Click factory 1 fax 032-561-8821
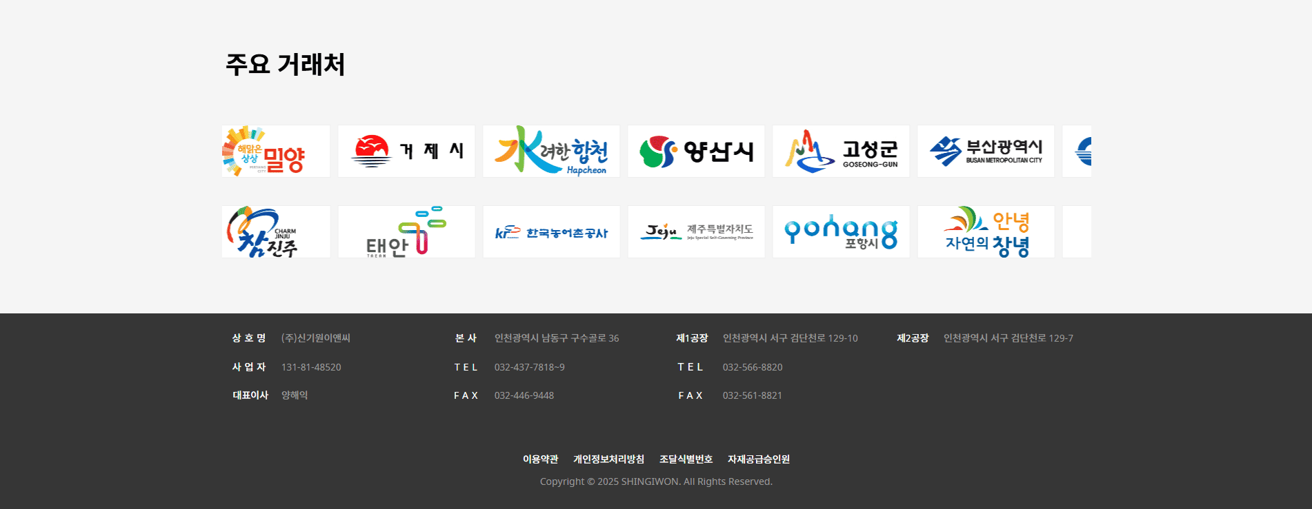This screenshot has height=509, width=1312. 752,395
